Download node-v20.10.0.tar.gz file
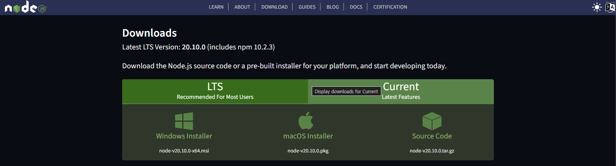Image resolution: width=616 pixels, height=166 pixels. (432, 151)
